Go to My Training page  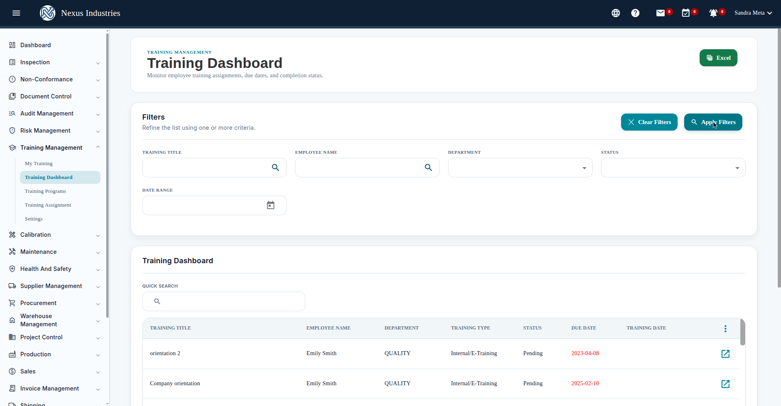(x=39, y=164)
